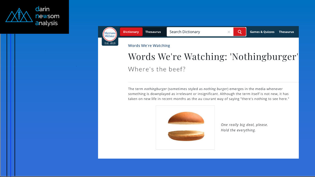
Task: Follow the Words We're Watching breadcrumb link
Action: click(149, 46)
